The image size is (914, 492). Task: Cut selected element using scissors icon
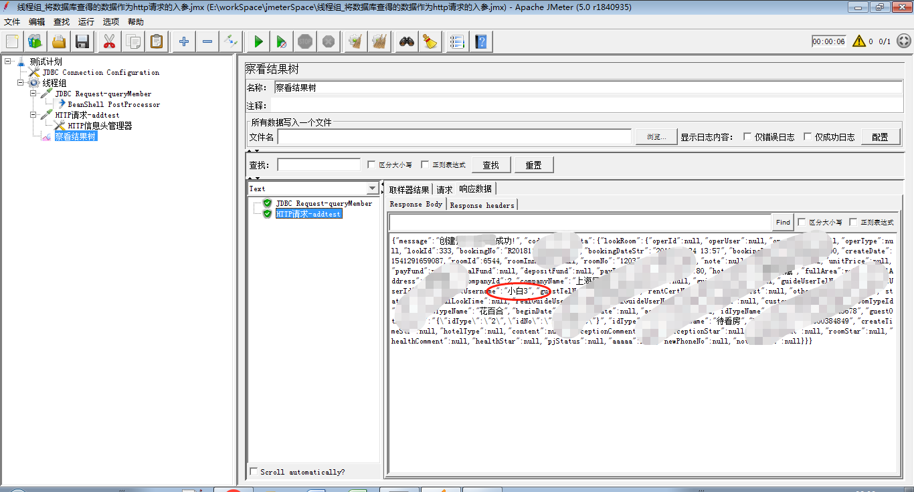pos(110,41)
